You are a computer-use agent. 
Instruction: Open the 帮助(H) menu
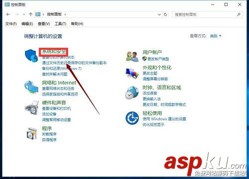[x=77, y=24]
